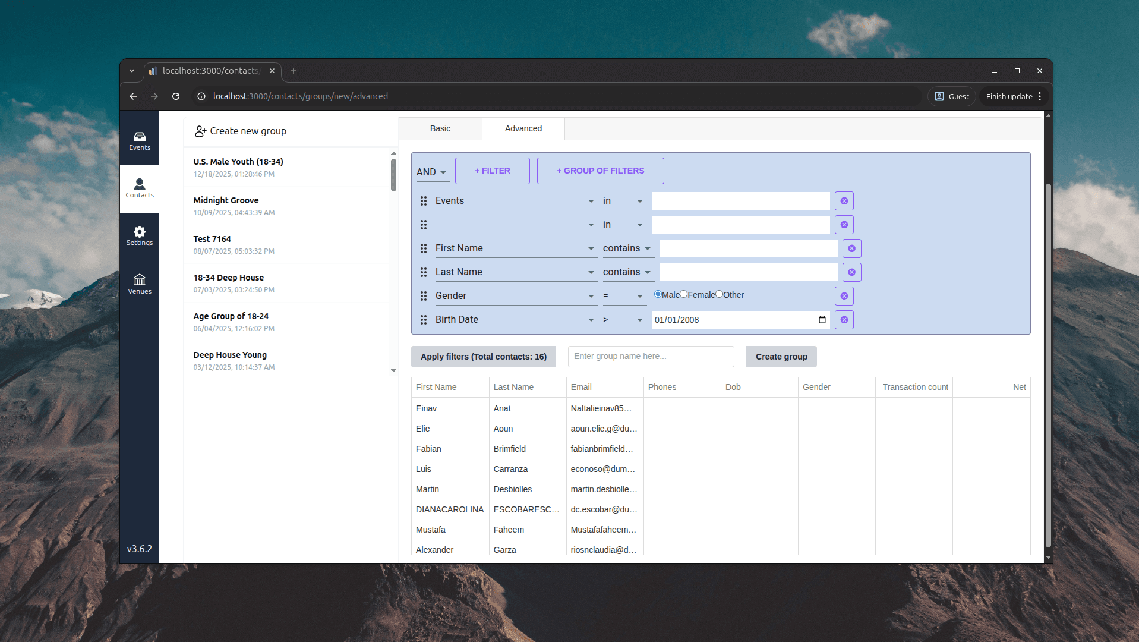Remove the First Name filter row
Viewport: 1139px width, 642px height.
(x=851, y=248)
